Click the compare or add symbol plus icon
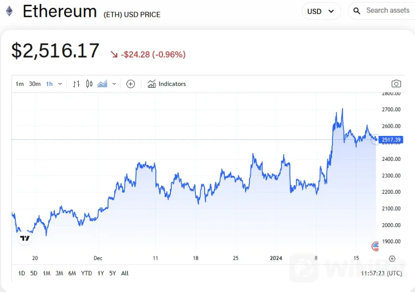The height and width of the screenshot is (292, 415). pyautogui.click(x=130, y=84)
